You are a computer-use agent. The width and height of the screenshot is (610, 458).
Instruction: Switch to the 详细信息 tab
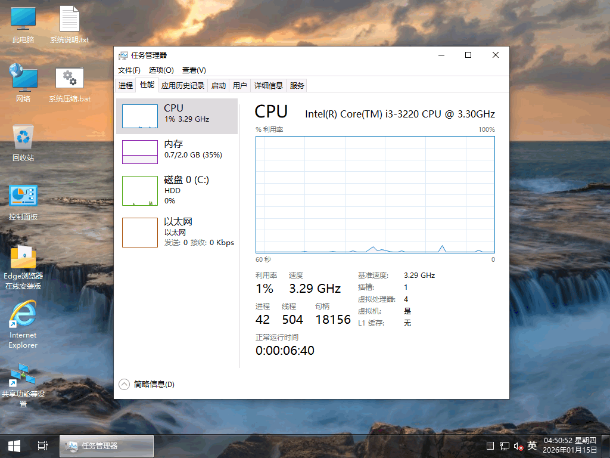coord(269,85)
